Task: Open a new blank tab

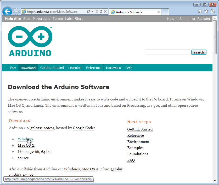Action: coord(165,12)
